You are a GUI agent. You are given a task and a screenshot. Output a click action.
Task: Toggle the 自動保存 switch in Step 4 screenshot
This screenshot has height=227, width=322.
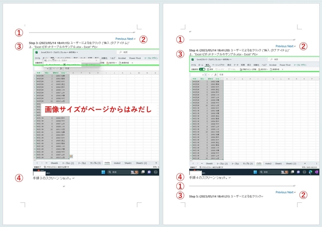[x=202, y=69]
